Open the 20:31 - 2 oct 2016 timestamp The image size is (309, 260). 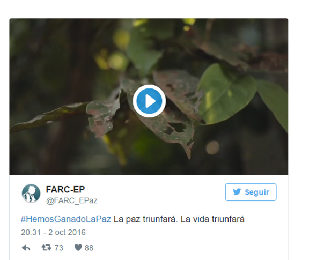(x=53, y=232)
